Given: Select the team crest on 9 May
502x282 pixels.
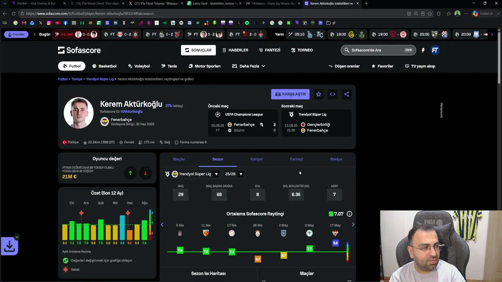Looking at the screenshot, I should (x=309, y=233).
